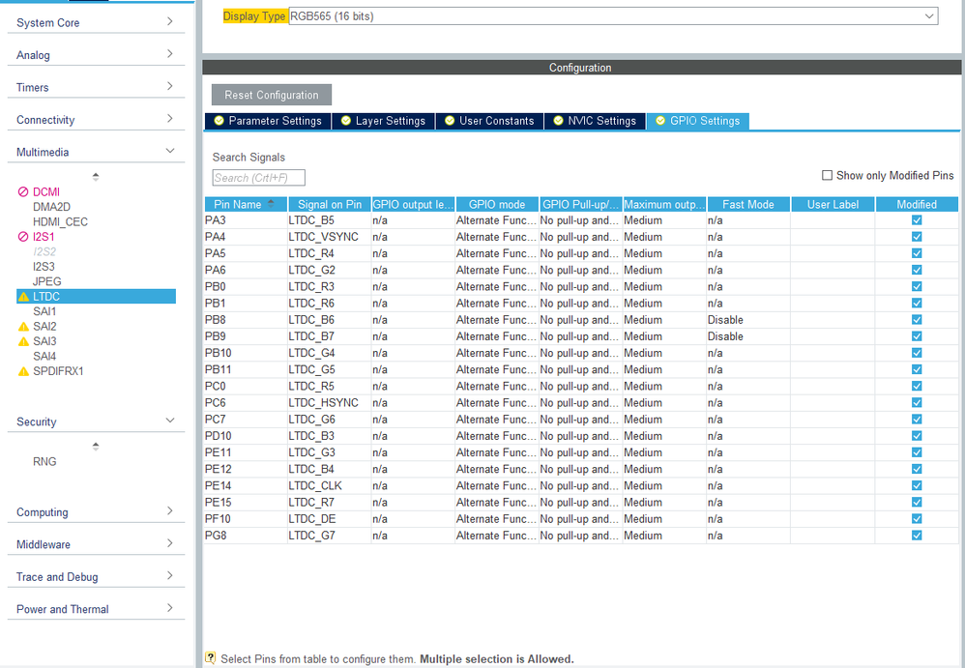965x668 pixels.
Task: Toggle Modified checkbox for PB11 row
Action: tap(917, 369)
